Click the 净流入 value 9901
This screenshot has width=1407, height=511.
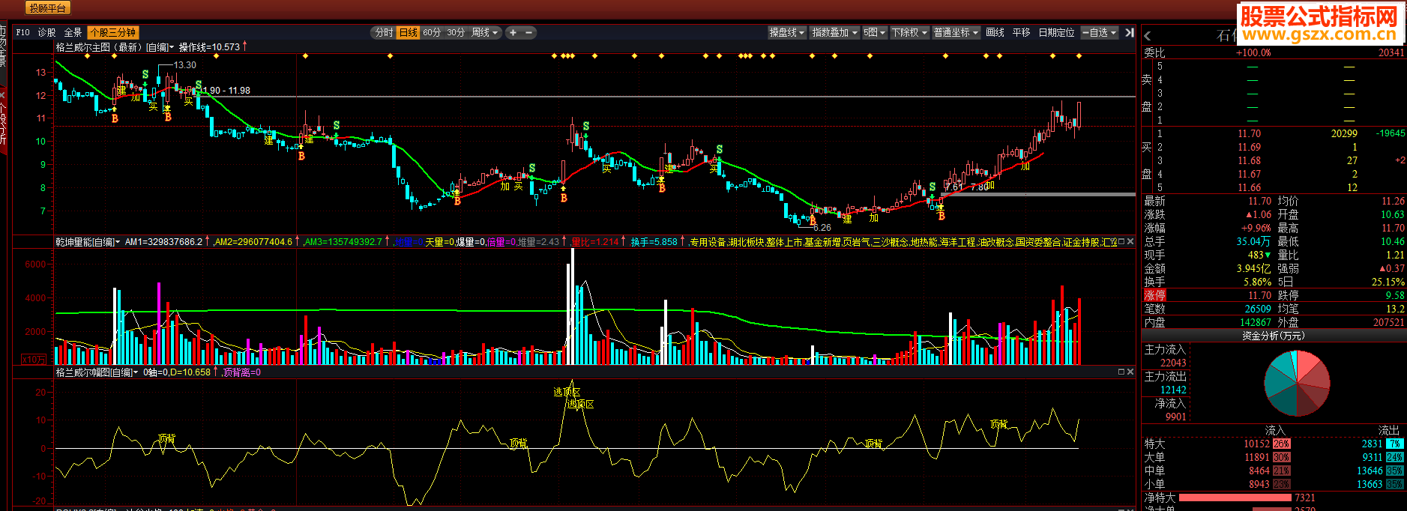[1175, 417]
